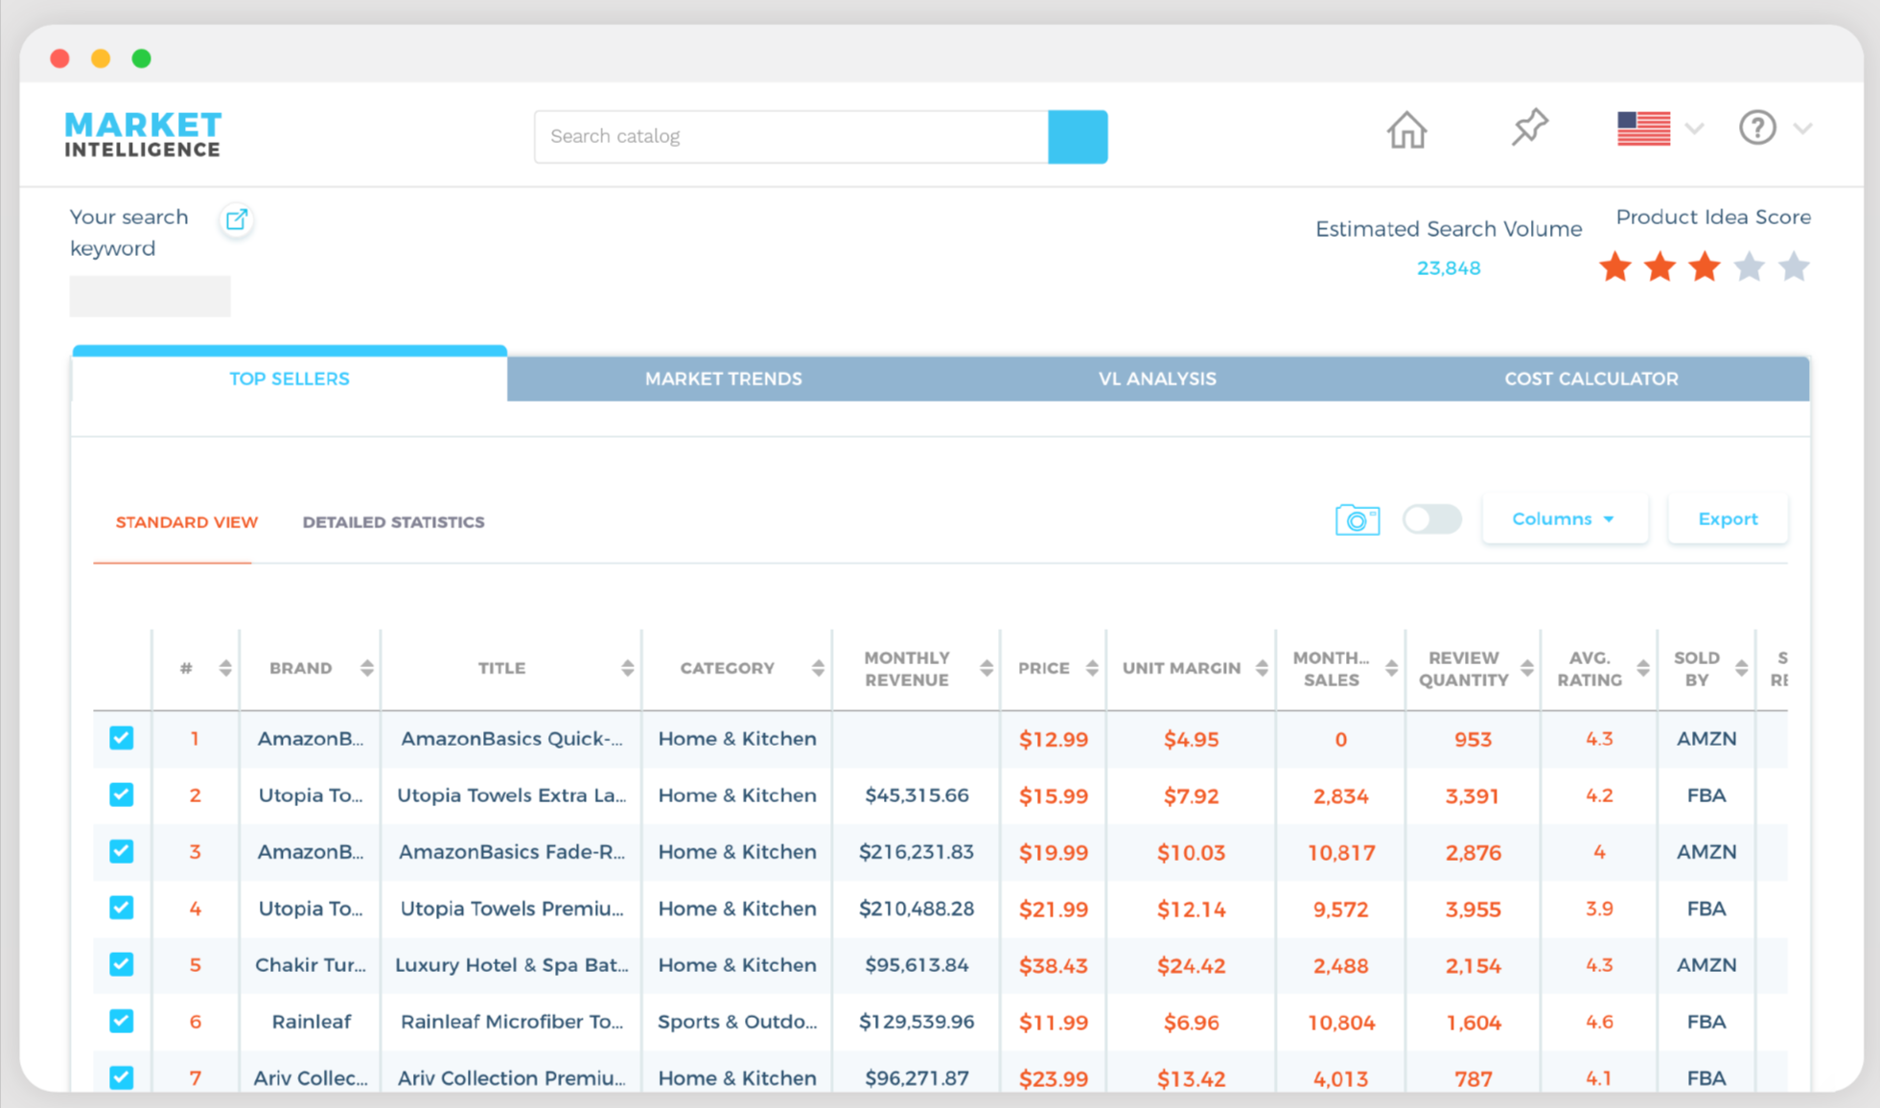Screen dimensions: 1880x1108
Task: Sort by the # column arrows
Action: pyautogui.click(x=225, y=668)
